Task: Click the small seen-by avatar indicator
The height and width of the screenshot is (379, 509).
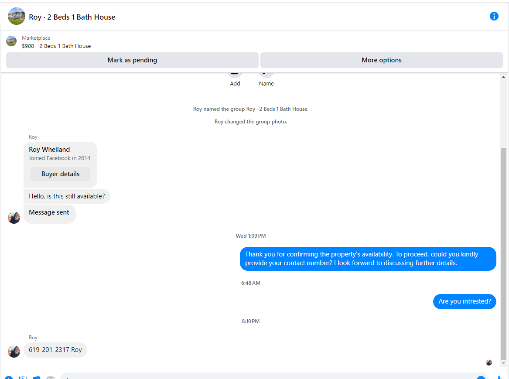Action: tap(489, 362)
